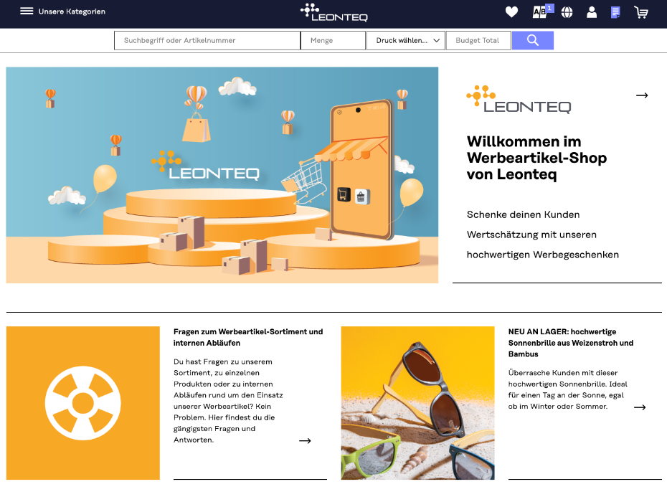Click the magnifier search button
This screenshot has height=502, width=667.
pyautogui.click(x=532, y=40)
